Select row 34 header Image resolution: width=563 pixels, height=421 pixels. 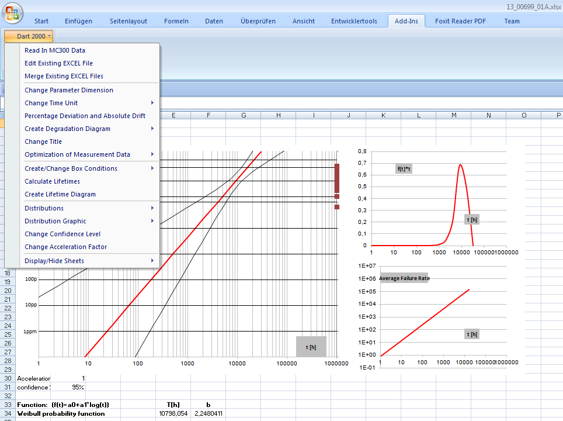point(8,413)
